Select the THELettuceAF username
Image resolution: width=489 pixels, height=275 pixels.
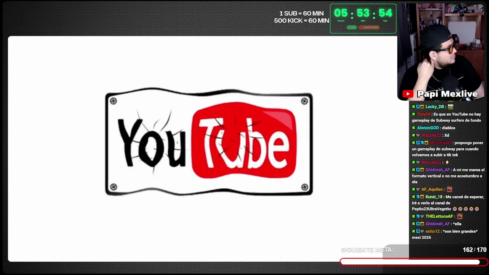439,217
